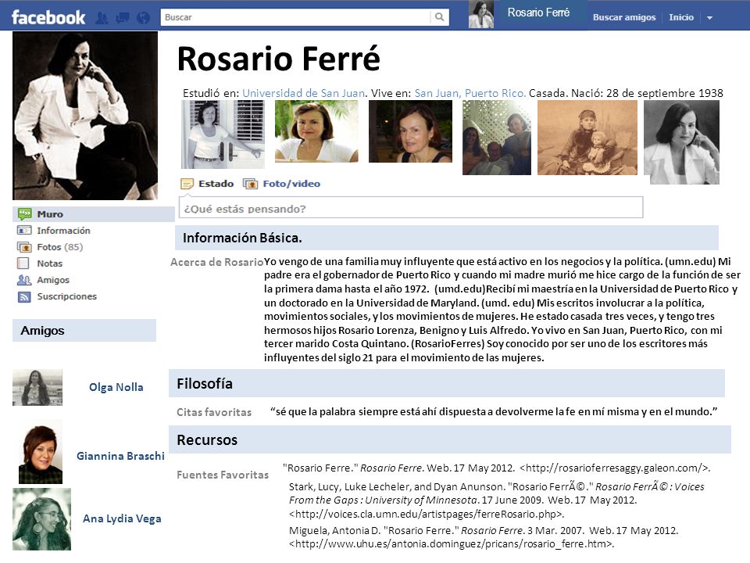Go to Inicio in the top bar
750x563 pixels.
click(x=681, y=17)
